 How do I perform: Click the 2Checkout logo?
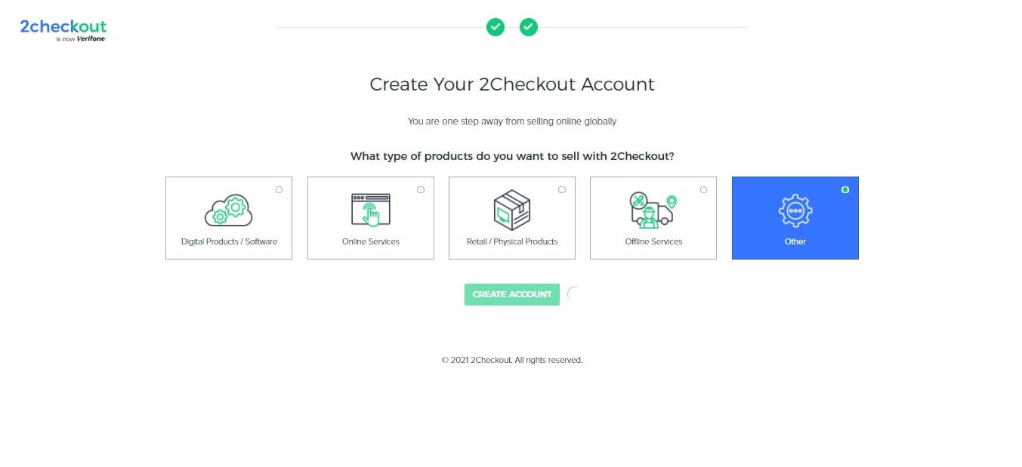tap(63, 26)
